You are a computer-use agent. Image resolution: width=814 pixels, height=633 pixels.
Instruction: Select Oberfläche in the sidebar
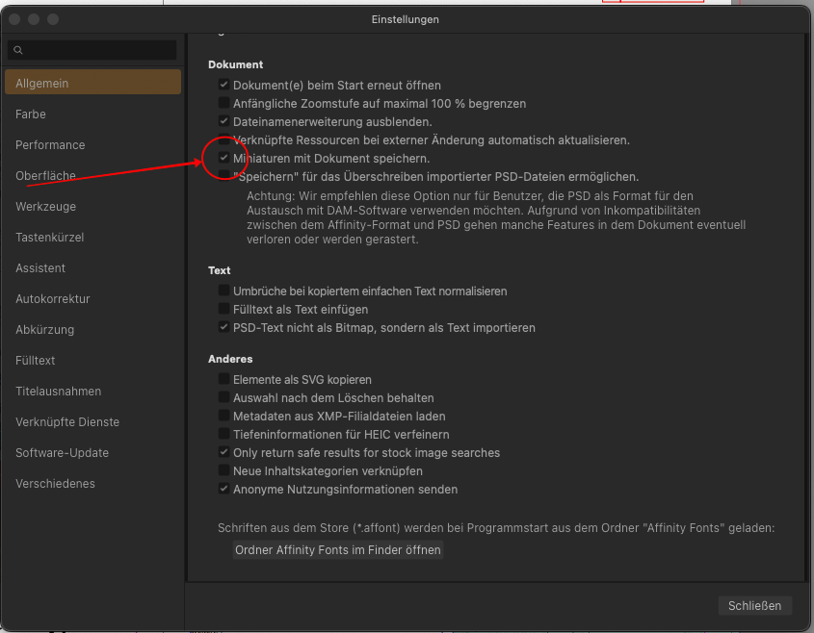(x=45, y=176)
